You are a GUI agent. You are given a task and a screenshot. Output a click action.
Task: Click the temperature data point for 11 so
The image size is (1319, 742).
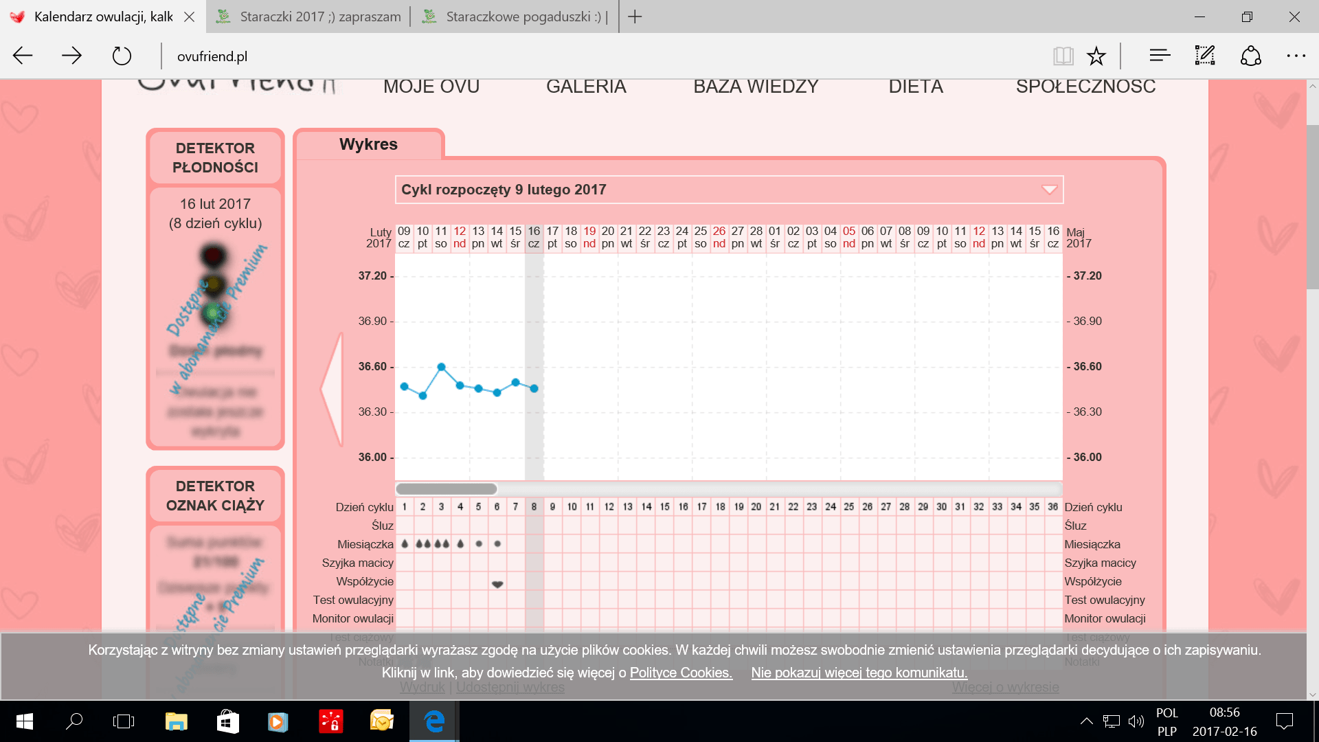coord(441,367)
